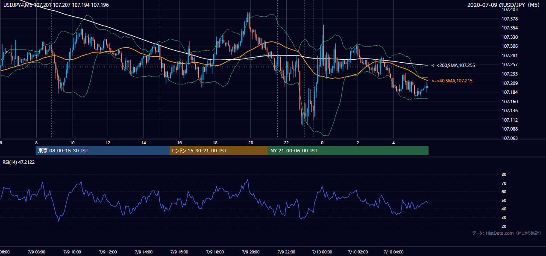
Task: Click price level 107.209 on the axis
Action: 510,83
